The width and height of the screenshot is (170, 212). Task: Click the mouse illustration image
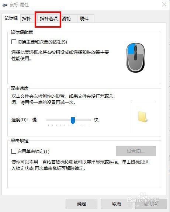135,58
